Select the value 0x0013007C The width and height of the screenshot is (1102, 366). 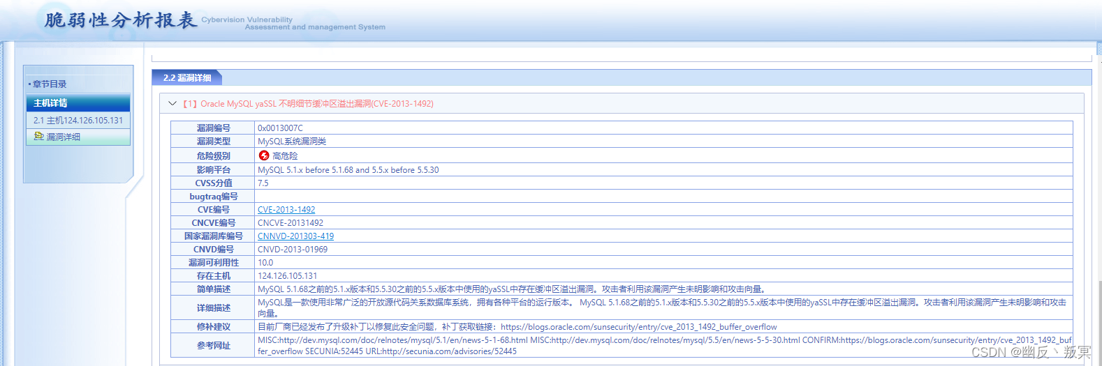click(x=280, y=128)
